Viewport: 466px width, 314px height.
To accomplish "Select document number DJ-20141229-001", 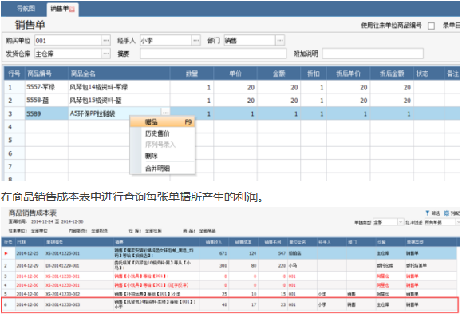I will 63,266.
